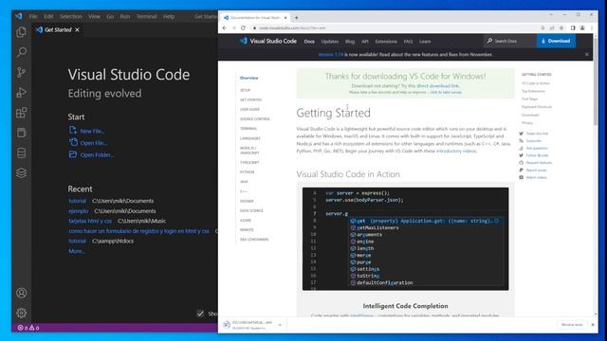The height and width of the screenshot is (341, 607).
Task: Expand the SETUP section in docs sidebar
Action: [245, 90]
